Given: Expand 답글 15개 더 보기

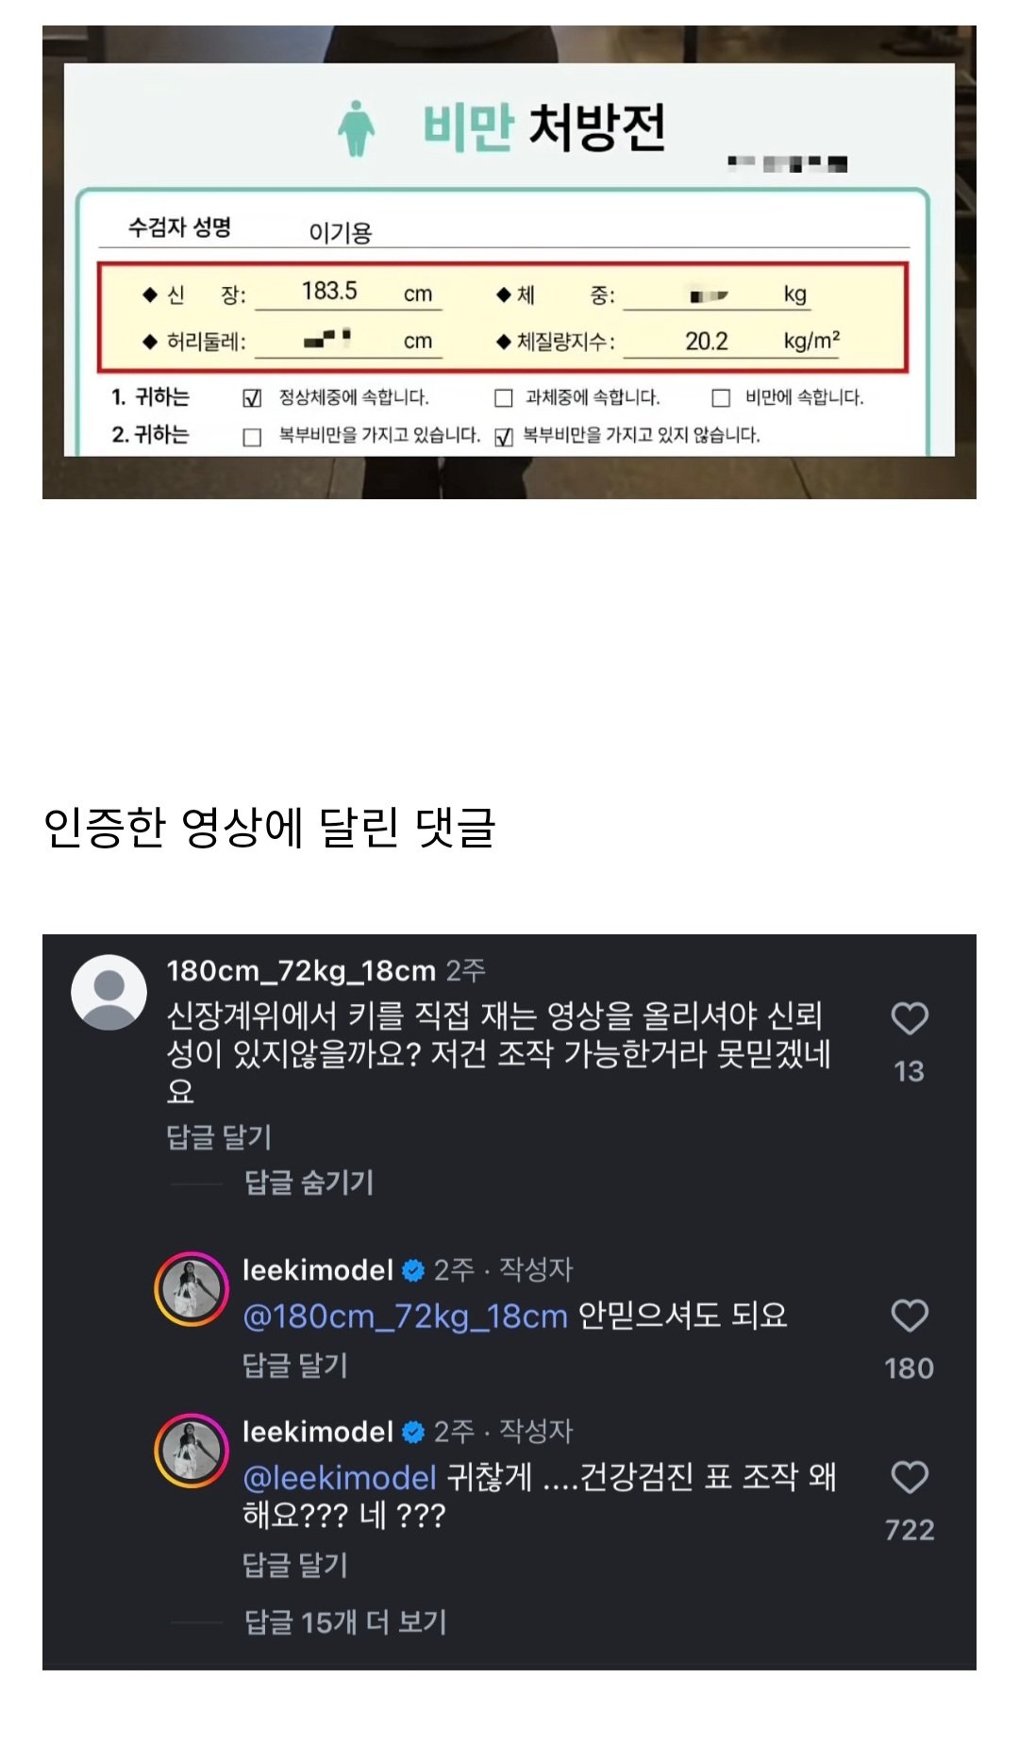Looking at the screenshot, I should tap(345, 1621).
